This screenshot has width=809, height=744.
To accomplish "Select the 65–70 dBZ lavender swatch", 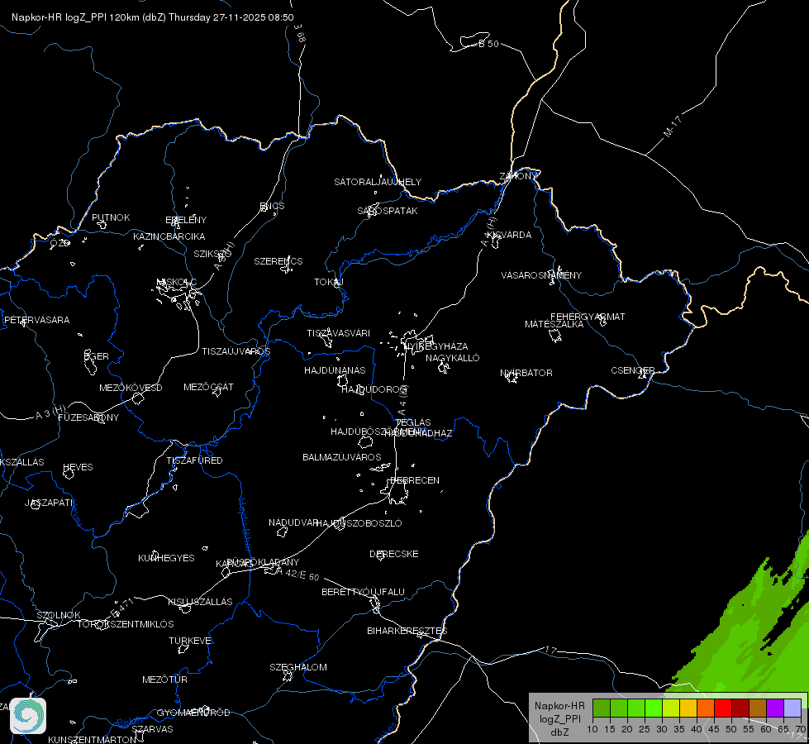I will [792, 708].
